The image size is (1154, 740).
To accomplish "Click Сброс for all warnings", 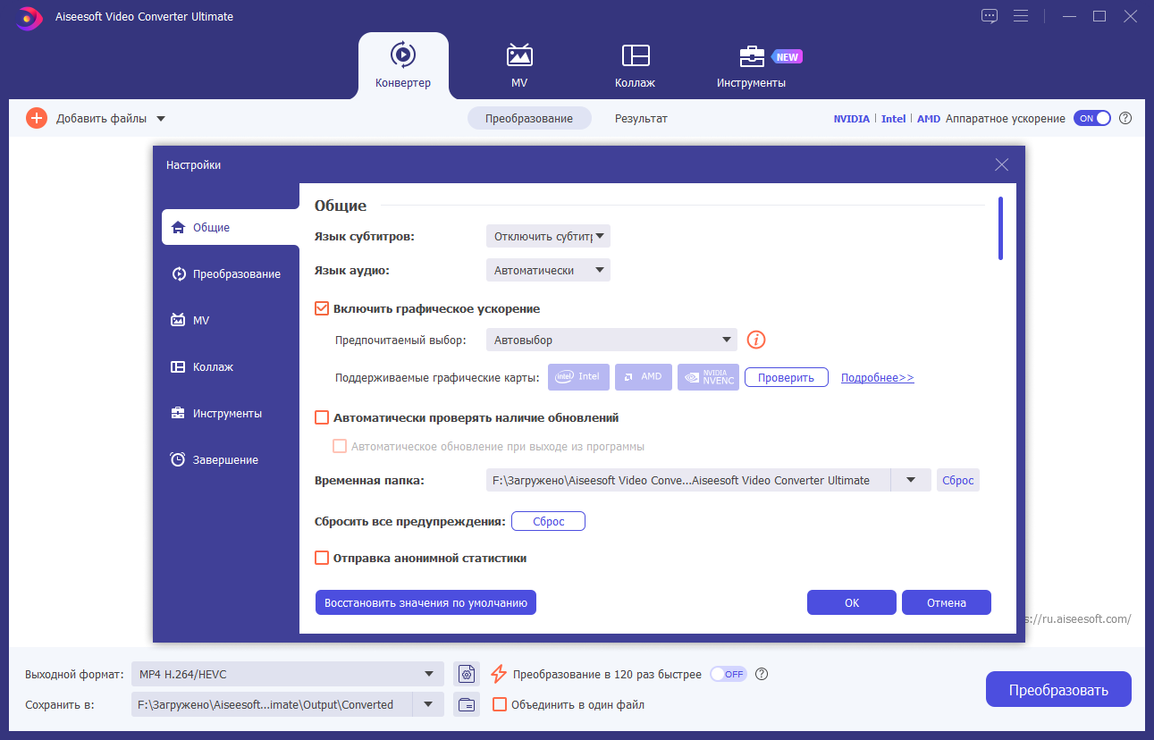I will pyautogui.click(x=549, y=521).
